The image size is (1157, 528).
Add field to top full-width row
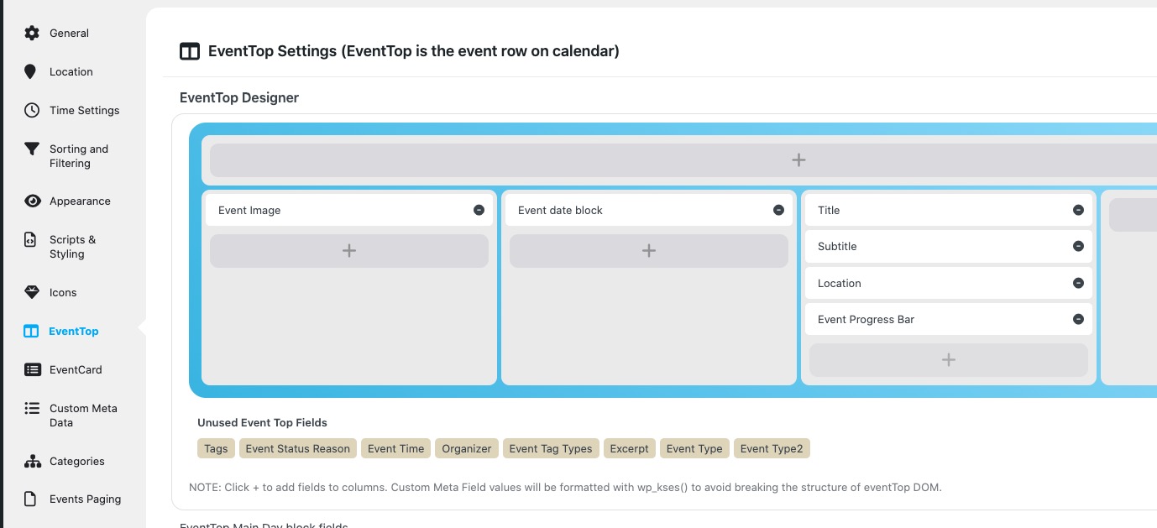(x=798, y=159)
